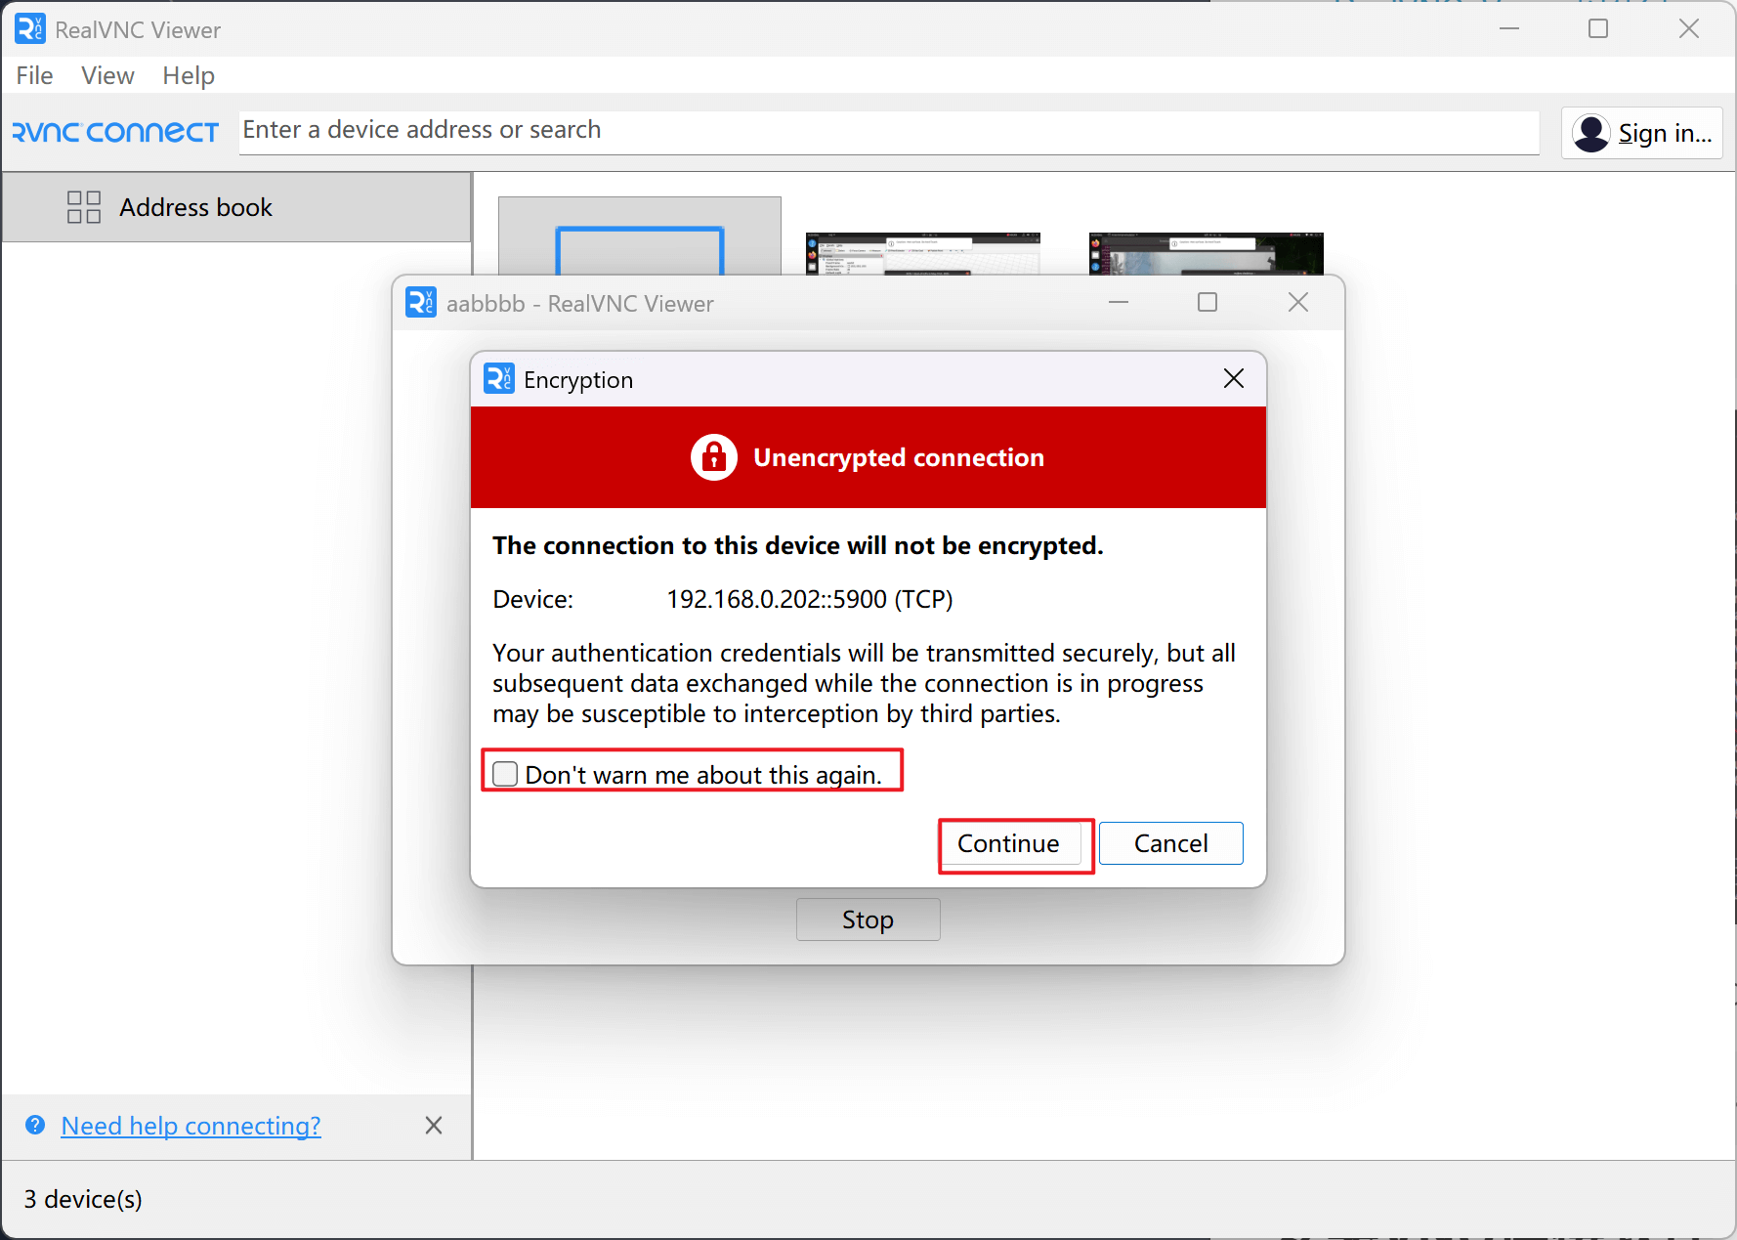
Task: Focus the device address search field
Action: [887, 131]
